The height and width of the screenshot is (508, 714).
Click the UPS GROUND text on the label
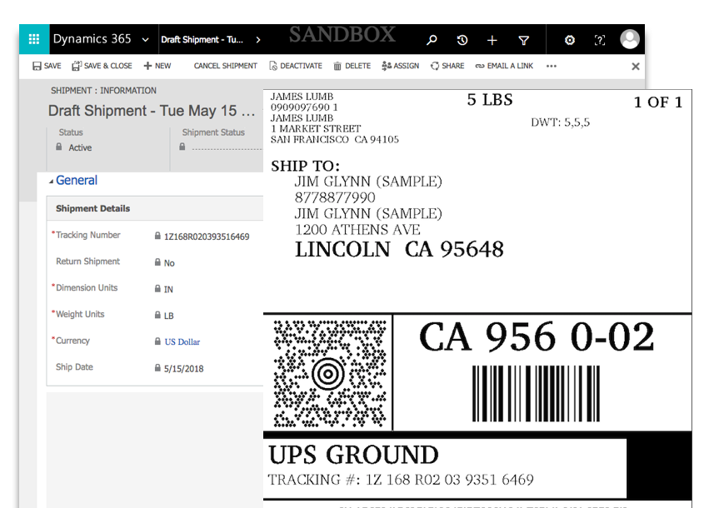coord(353,455)
